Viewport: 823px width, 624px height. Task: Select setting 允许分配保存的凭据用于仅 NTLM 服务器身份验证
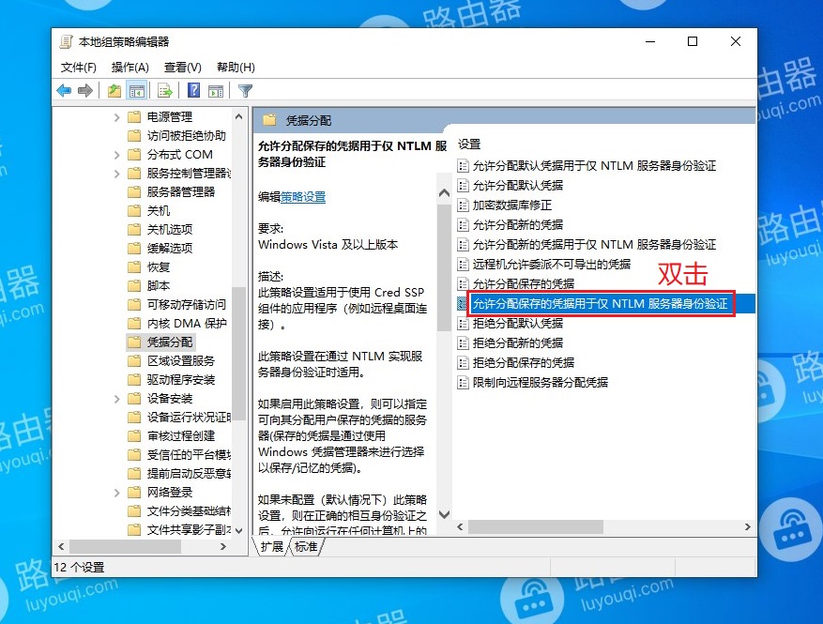pos(600,304)
